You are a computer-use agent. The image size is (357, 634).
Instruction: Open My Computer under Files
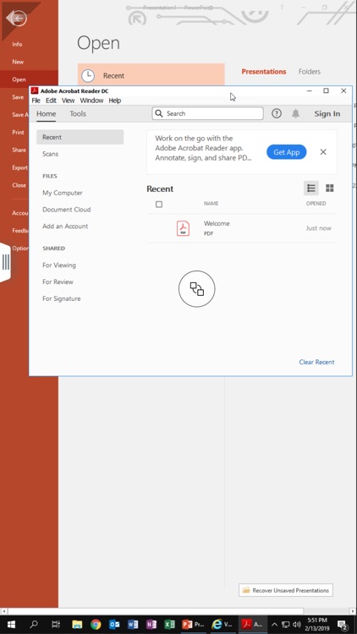[63, 193]
